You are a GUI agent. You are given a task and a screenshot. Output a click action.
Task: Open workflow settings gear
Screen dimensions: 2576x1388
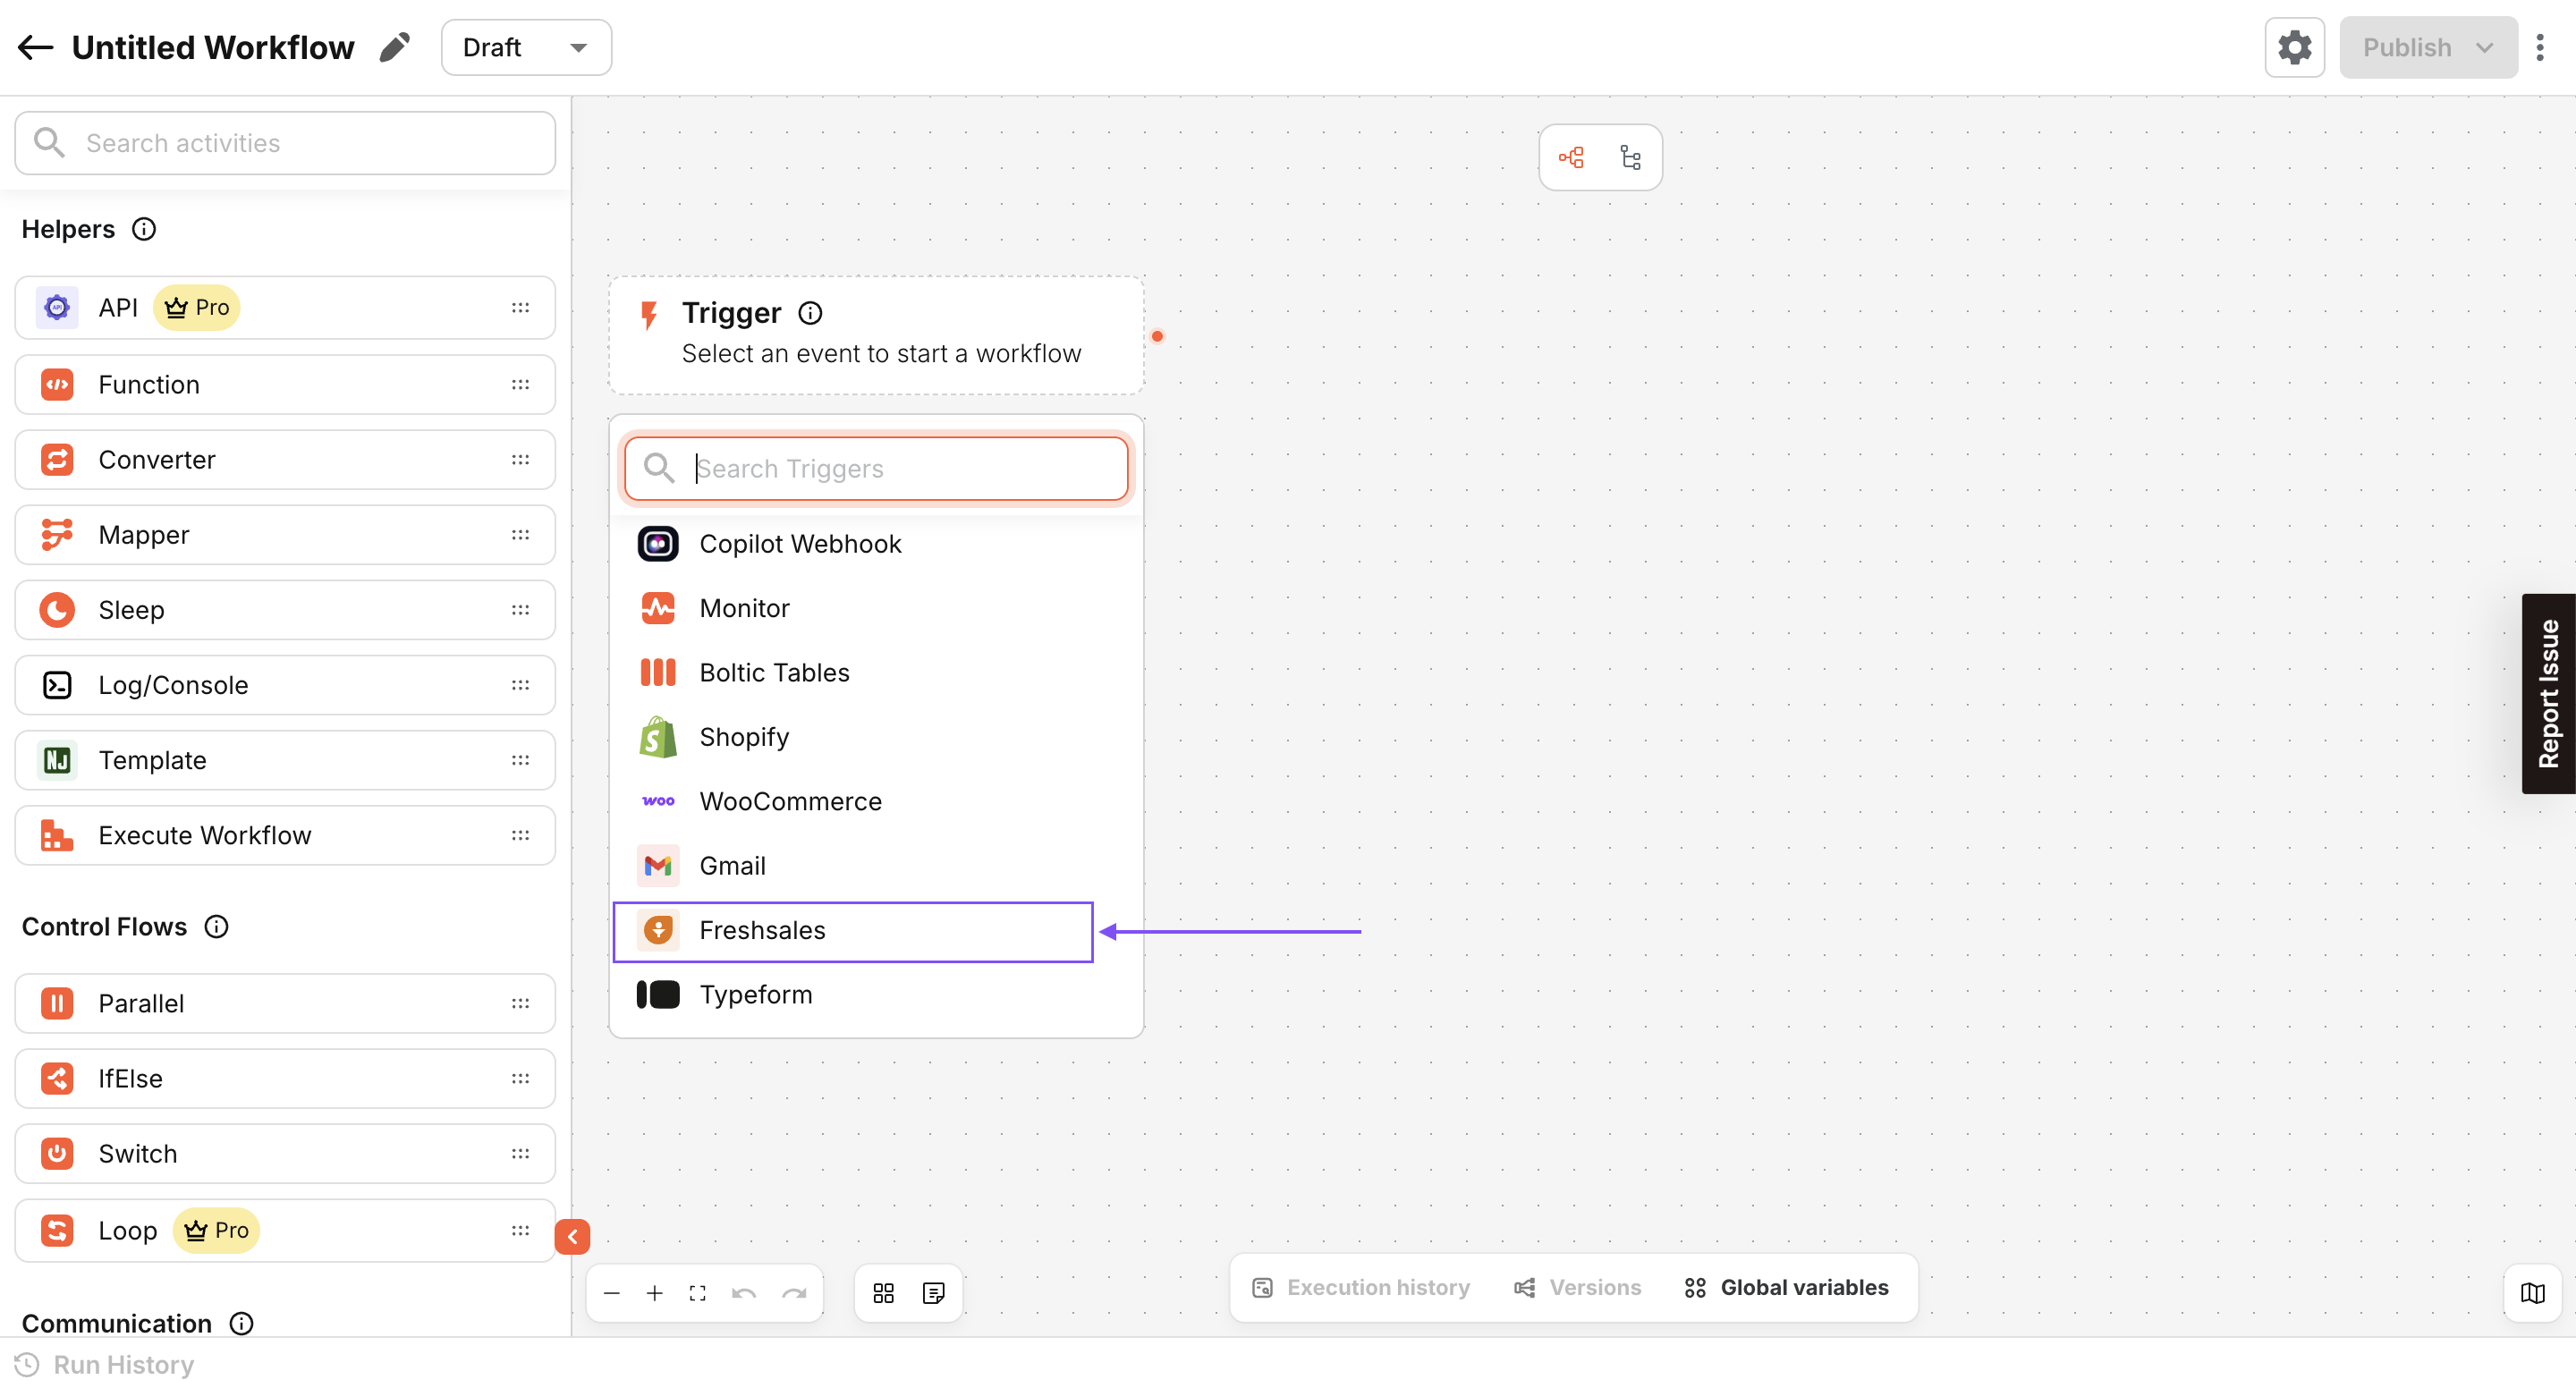pyautogui.click(x=2294, y=47)
